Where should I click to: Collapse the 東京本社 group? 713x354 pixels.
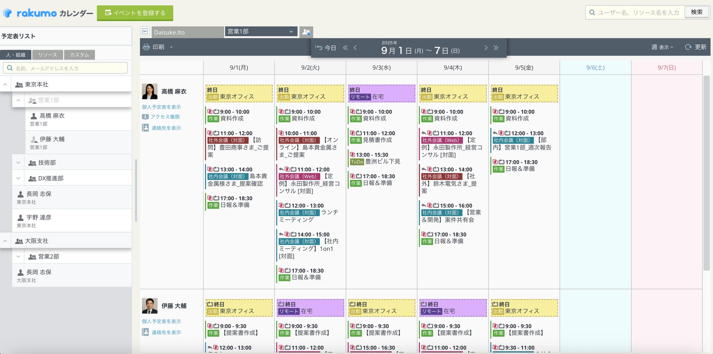[x=5, y=84]
